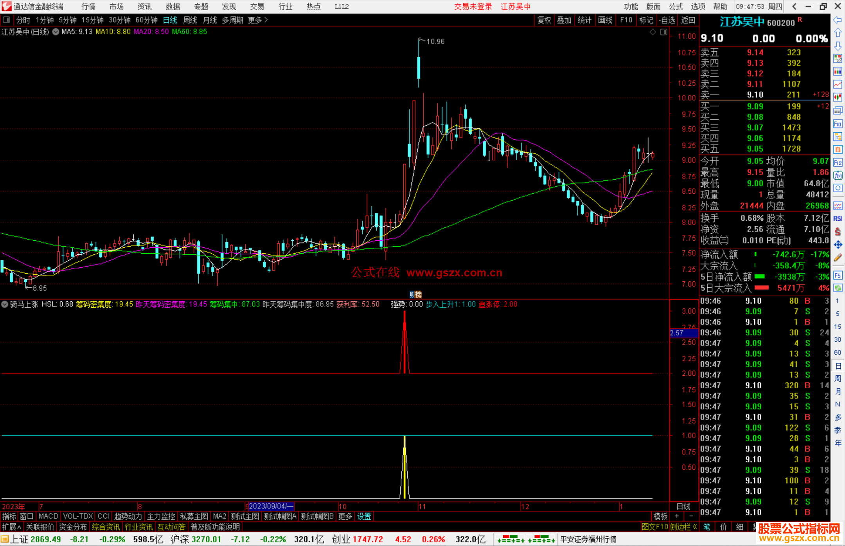Viewport: 845px width, 546px height.
Task: Click the plus zoom-in chart button
Action: (x=677, y=516)
